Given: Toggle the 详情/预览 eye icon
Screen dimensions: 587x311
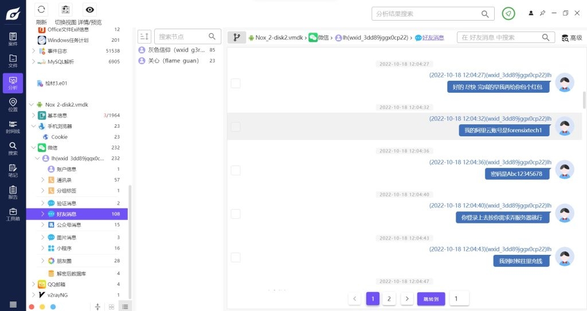Looking at the screenshot, I should click(x=90, y=10).
